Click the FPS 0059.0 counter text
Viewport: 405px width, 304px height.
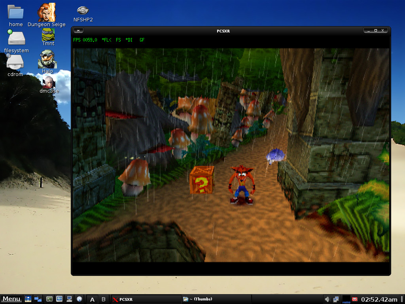85,40
